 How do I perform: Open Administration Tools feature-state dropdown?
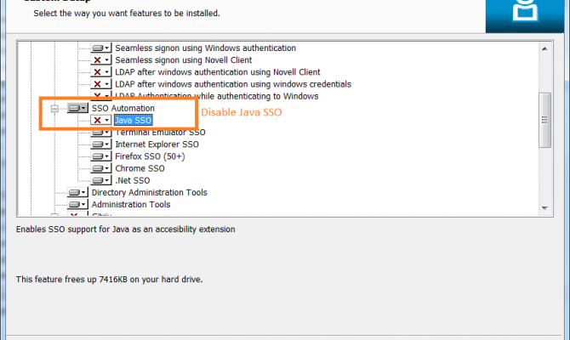(x=78, y=204)
